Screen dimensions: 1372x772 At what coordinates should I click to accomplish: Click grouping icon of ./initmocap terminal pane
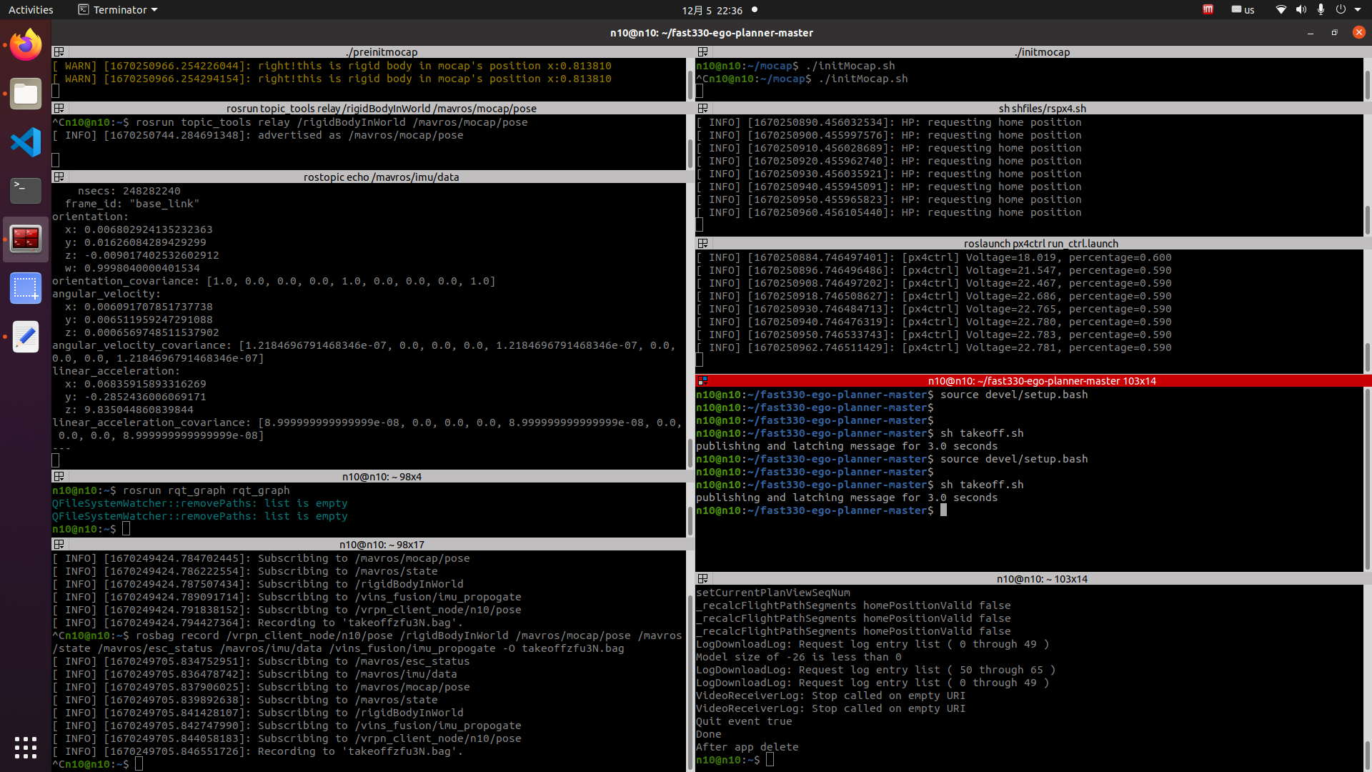tap(703, 52)
